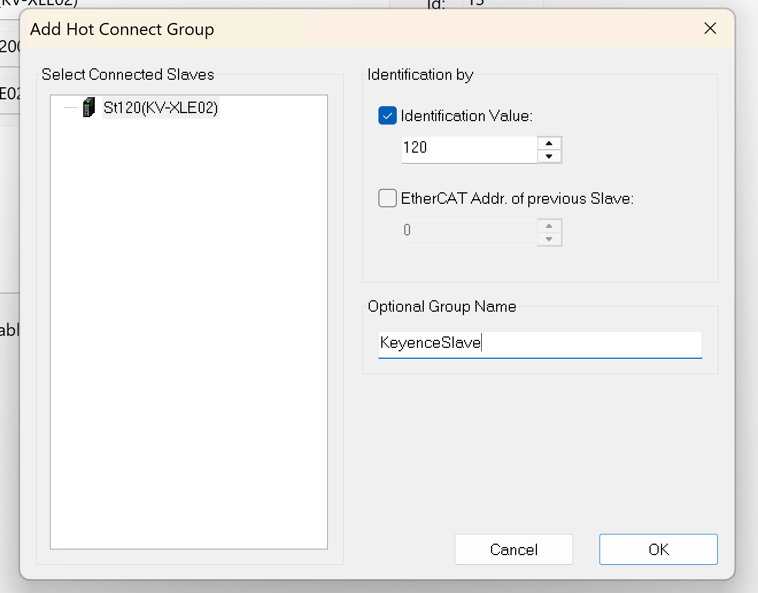Screen dimensions: 758x593
Task: Click the "Identification by" group heading
Action: [420, 75]
